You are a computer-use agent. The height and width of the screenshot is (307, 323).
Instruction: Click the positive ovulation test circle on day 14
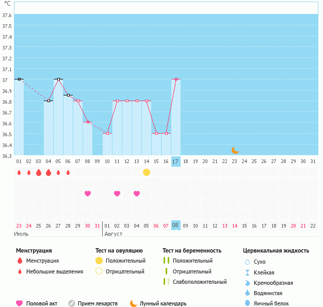click(x=147, y=172)
